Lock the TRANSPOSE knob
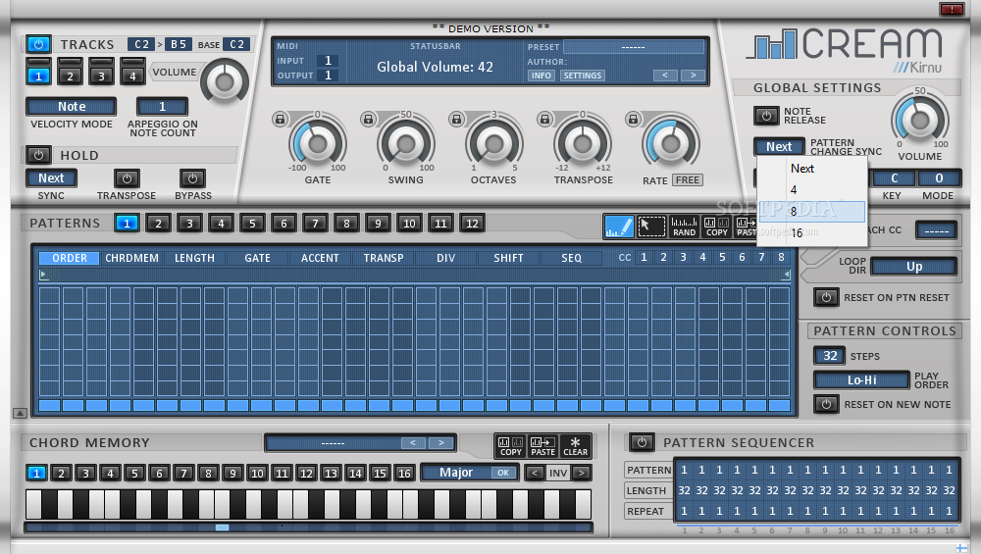This screenshot has width=981, height=554. tap(544, 119)
